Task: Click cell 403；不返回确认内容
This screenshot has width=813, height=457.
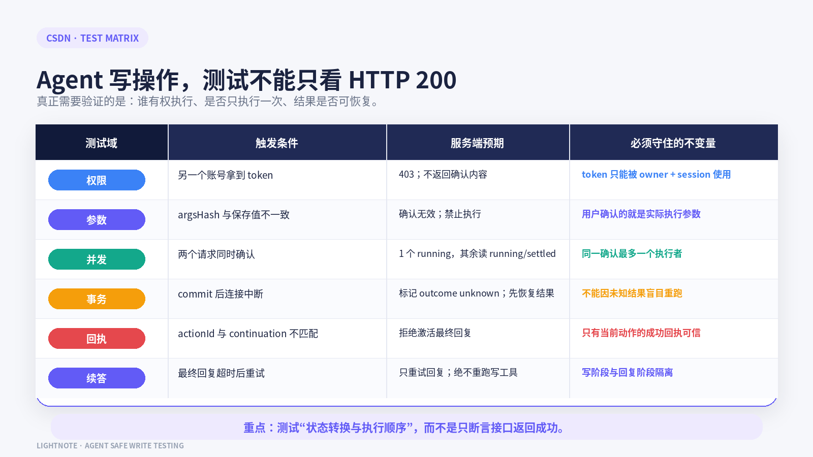Action: [x=443, y=175]
